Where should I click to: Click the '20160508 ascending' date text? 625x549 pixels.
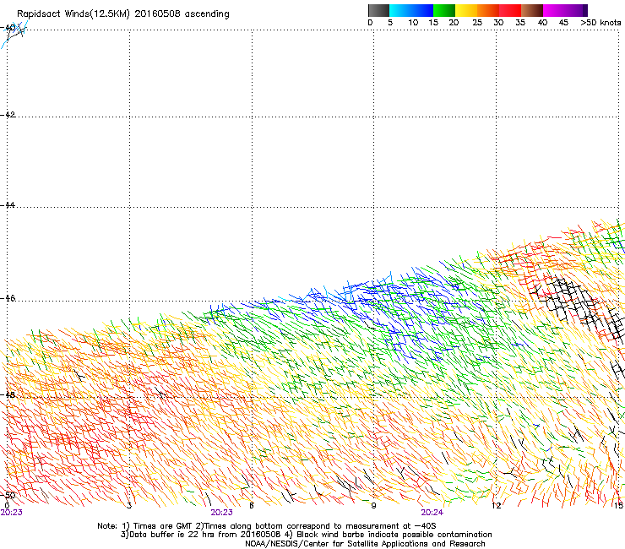182,14
